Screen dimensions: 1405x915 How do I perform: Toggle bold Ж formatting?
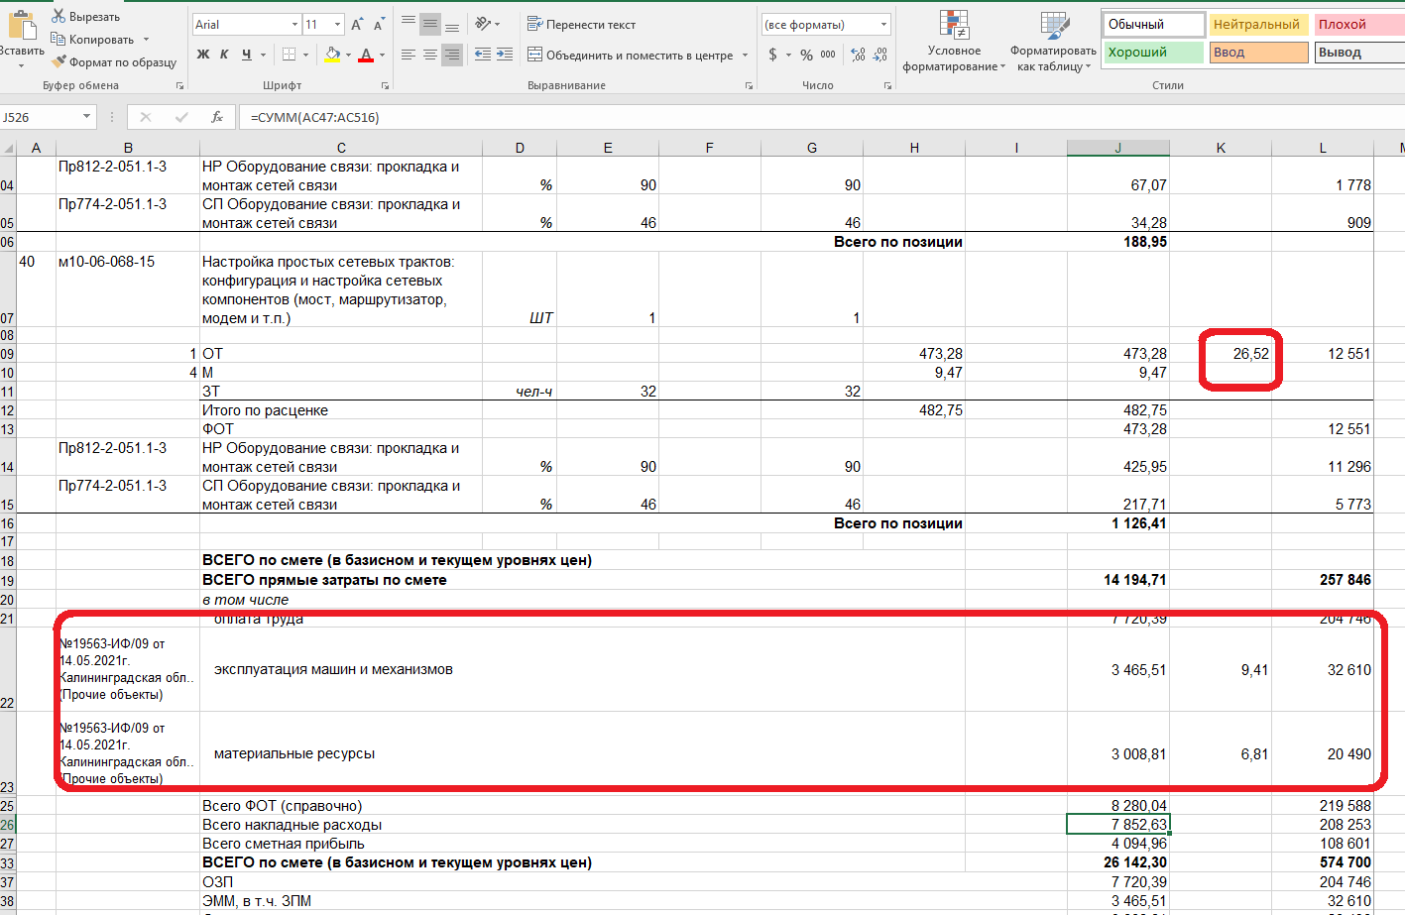click(x=203, y=55)
